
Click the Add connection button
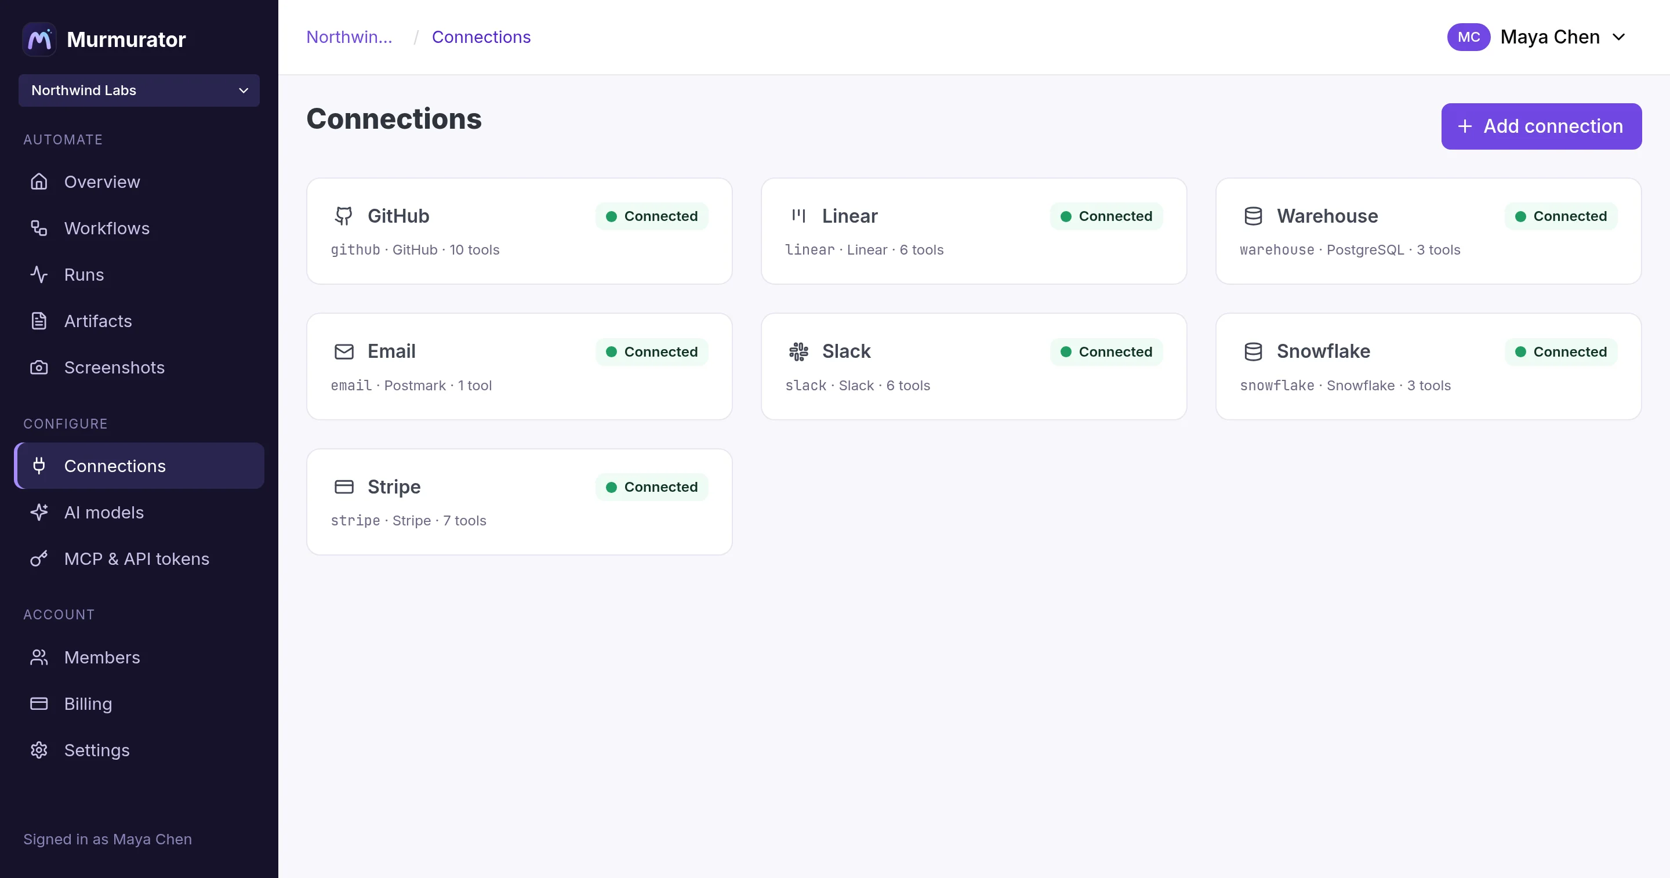tap(1541, 126)
